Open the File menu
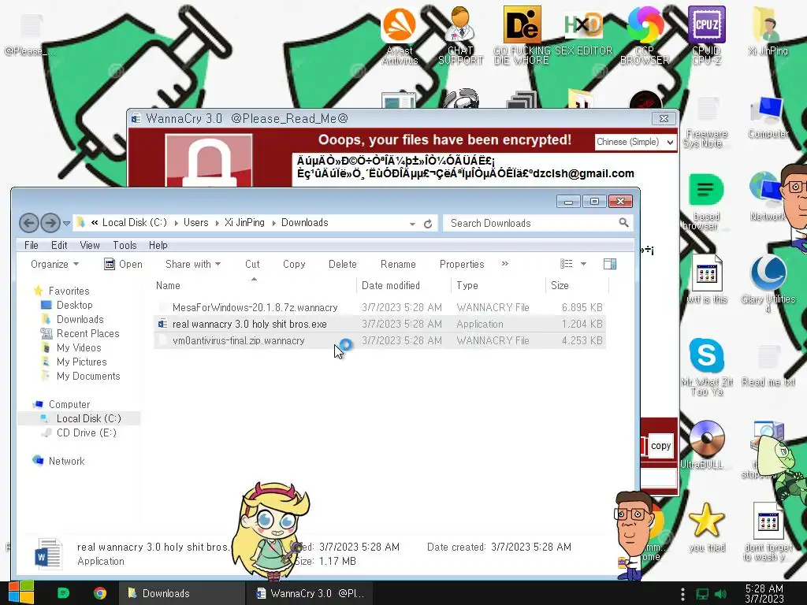Screen dimensions: 807x605 [x=32, y=246]
